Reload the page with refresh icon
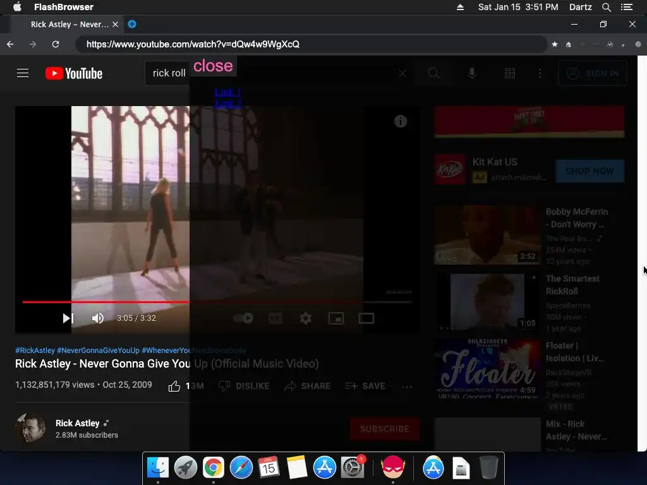The image size is (647, 485). (56, 44)
